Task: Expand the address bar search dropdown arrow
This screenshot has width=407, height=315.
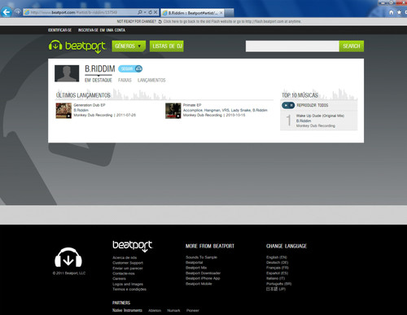Action: 145,12
